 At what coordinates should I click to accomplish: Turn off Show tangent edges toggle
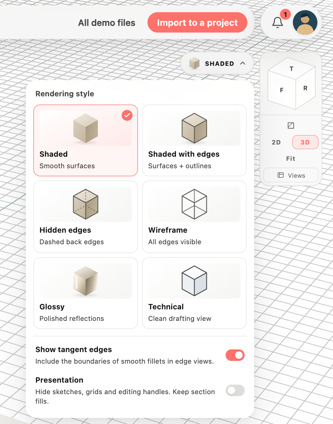click(x=235, y=355)
